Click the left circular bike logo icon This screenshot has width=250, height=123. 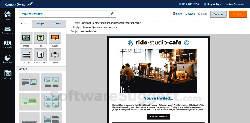[x=131, y=43]
